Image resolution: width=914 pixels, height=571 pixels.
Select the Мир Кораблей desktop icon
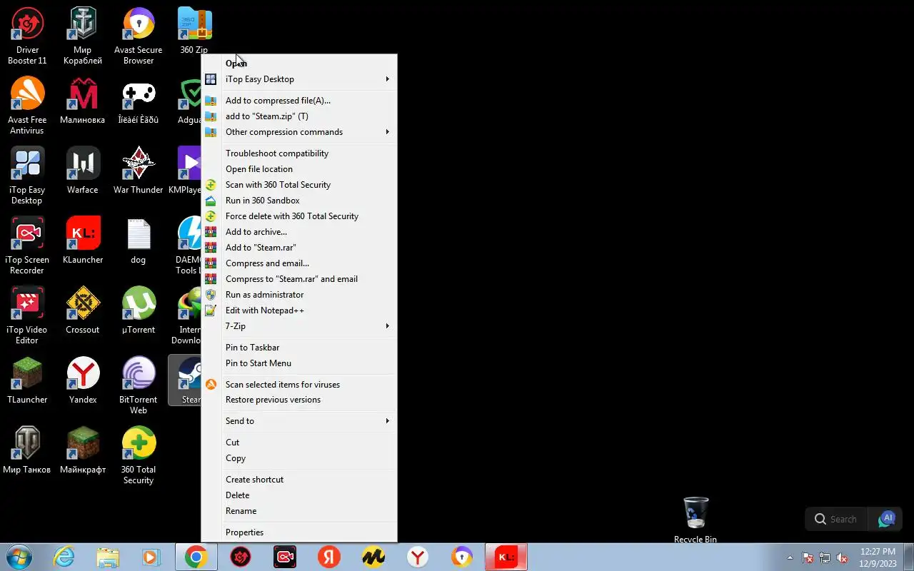click(x=83, y=36)
